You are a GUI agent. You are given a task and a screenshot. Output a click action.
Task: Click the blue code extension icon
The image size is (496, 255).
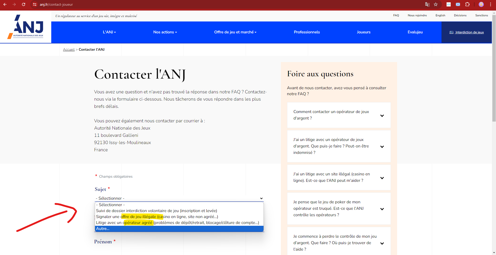coord(449,4)
